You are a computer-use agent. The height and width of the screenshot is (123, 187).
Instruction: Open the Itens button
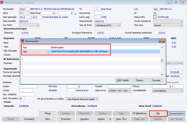48,119
